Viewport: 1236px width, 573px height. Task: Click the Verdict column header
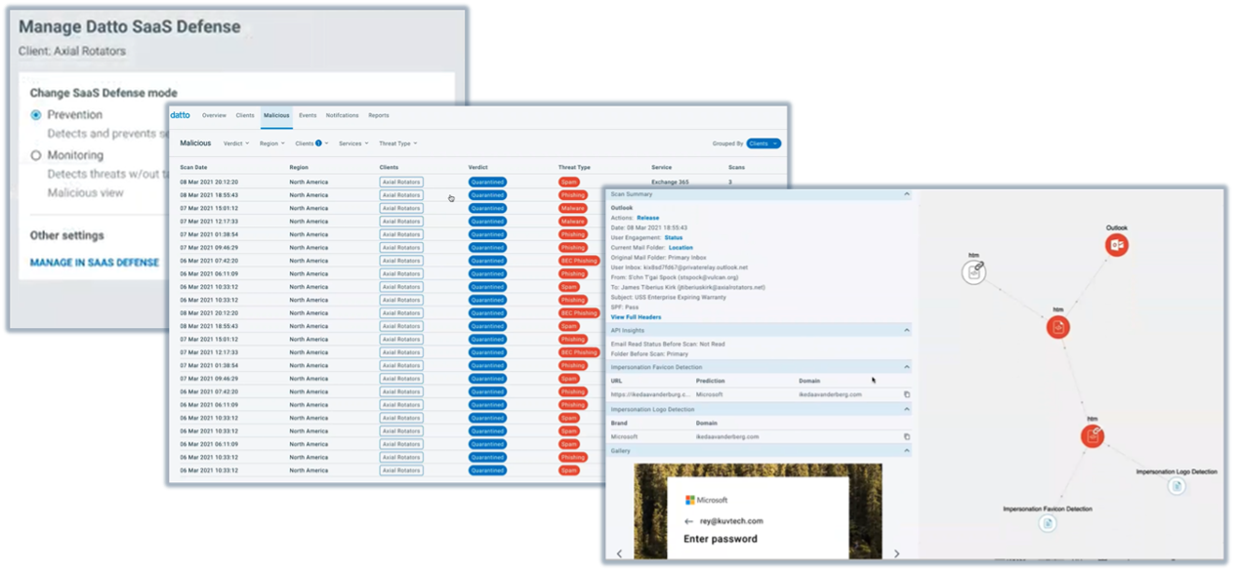[x=477, y=167]
